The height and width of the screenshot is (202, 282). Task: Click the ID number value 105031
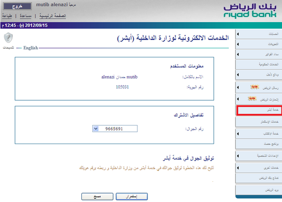(x=122, y=87)
